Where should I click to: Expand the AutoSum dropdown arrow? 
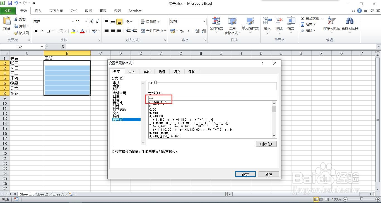321,18
